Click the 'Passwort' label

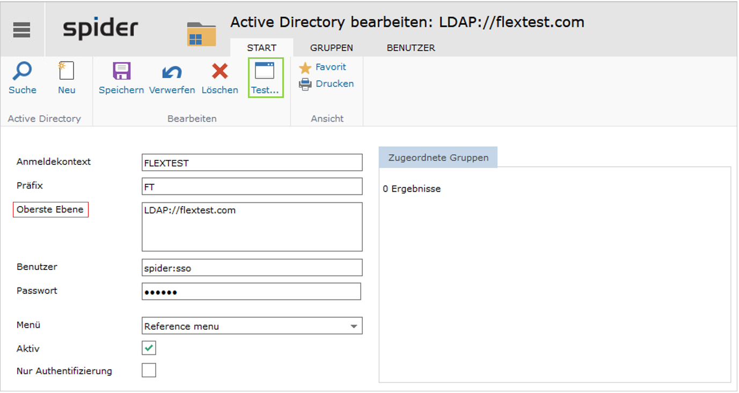tap(37, 291)
